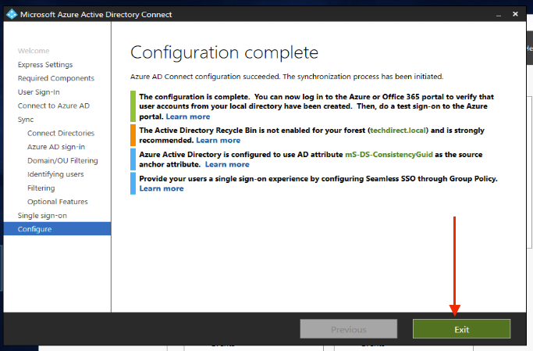Select Welcome step in sidebar

tap(34, 51)
